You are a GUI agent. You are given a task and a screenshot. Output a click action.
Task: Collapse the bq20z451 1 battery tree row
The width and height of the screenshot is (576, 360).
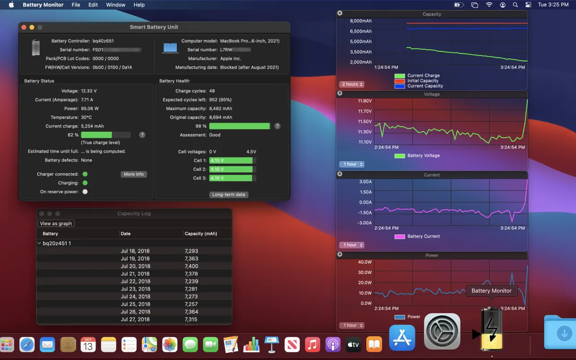click(x=39, y=244)
